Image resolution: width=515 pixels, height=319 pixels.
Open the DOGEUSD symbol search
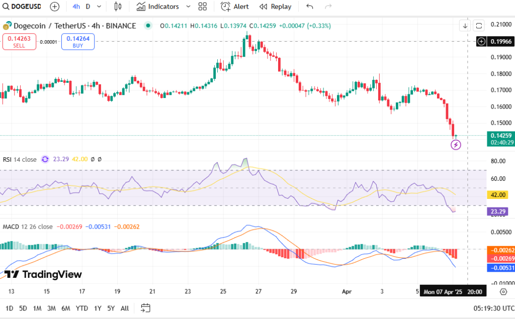[22, 7]
